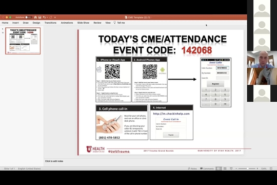Open the Undo history dropdown arrow
The image size is (277, 185).
tap(47, 17)
